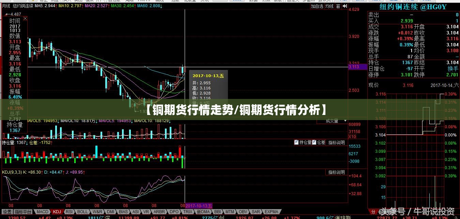This screenshot has height=219, width=460.
Task: Switch to the RSI indicator tab
Action: [x=69, y=212]
